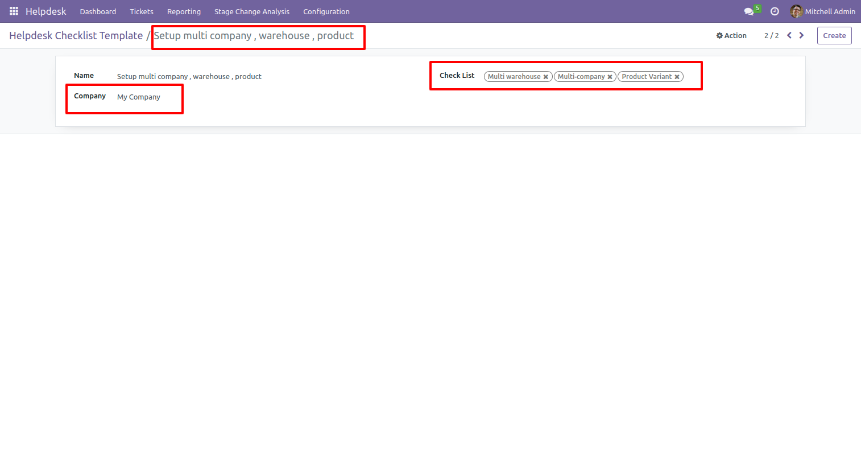The height and width of the screenshot is (455, 861).
Task: Click the Company field label
Action: coord(90,96)
